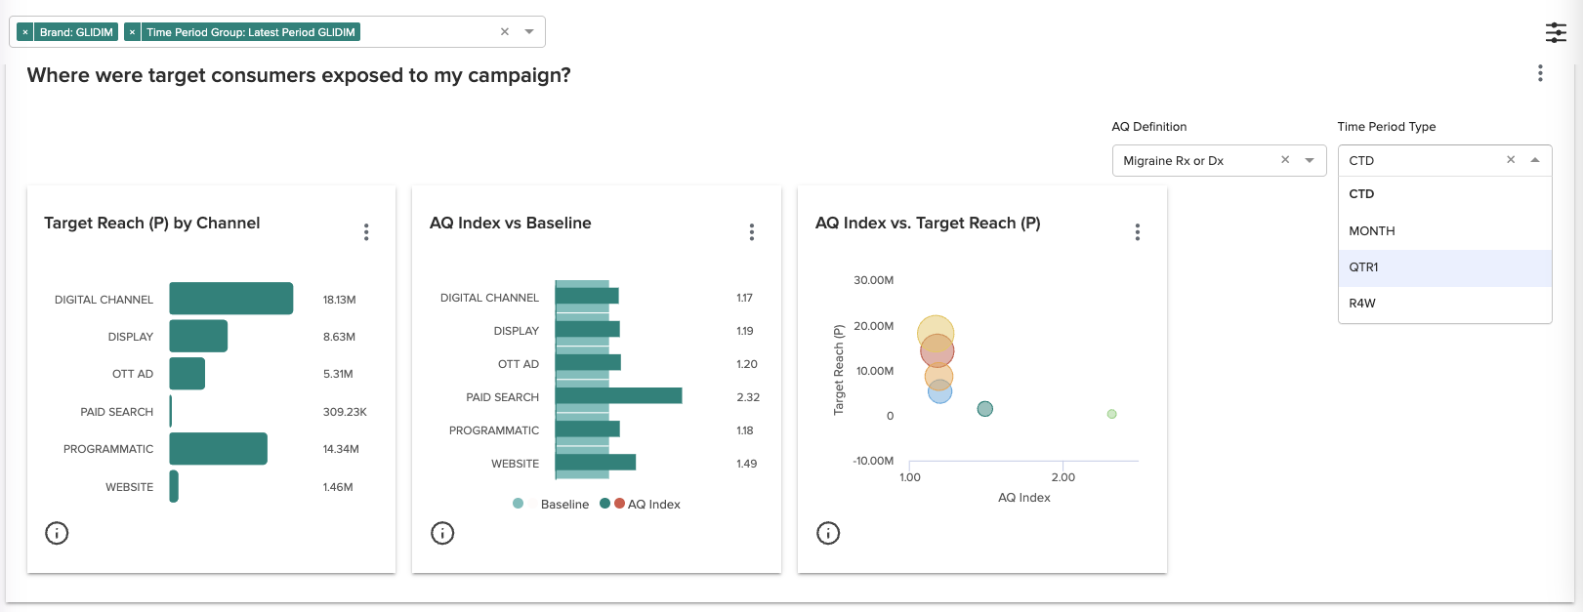Open Target Reach by Channel options menu
Viewport: 1583px width, 612px height.
[x=366, y=231]
